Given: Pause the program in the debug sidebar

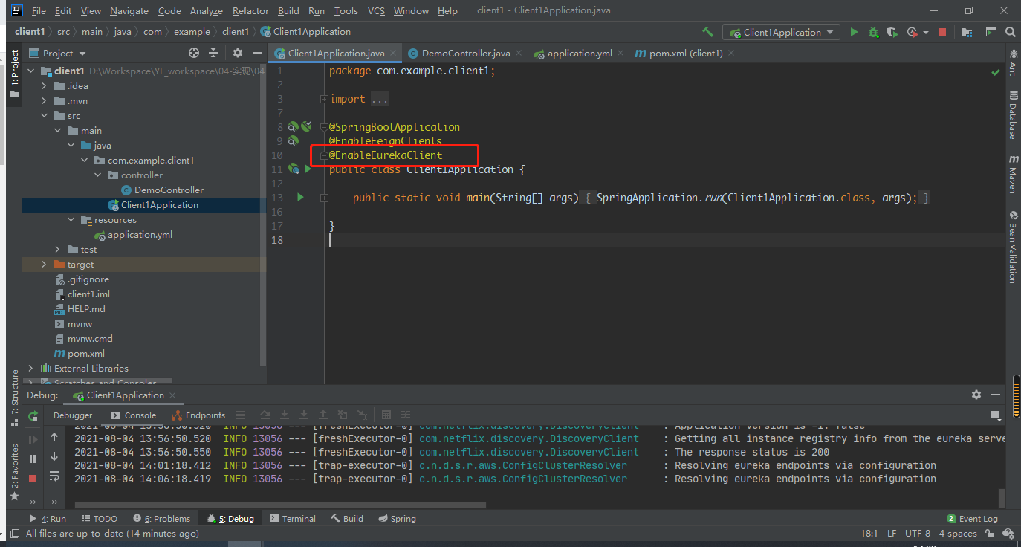Looking at the screenshot, I should point(33,459).
